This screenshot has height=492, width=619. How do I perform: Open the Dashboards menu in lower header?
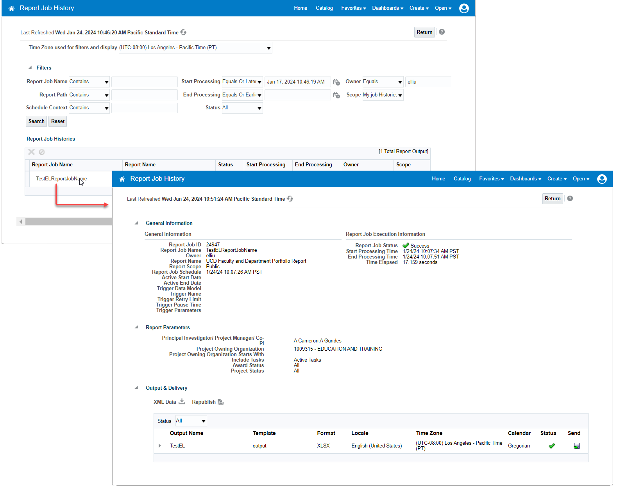(x=525, y=179)
